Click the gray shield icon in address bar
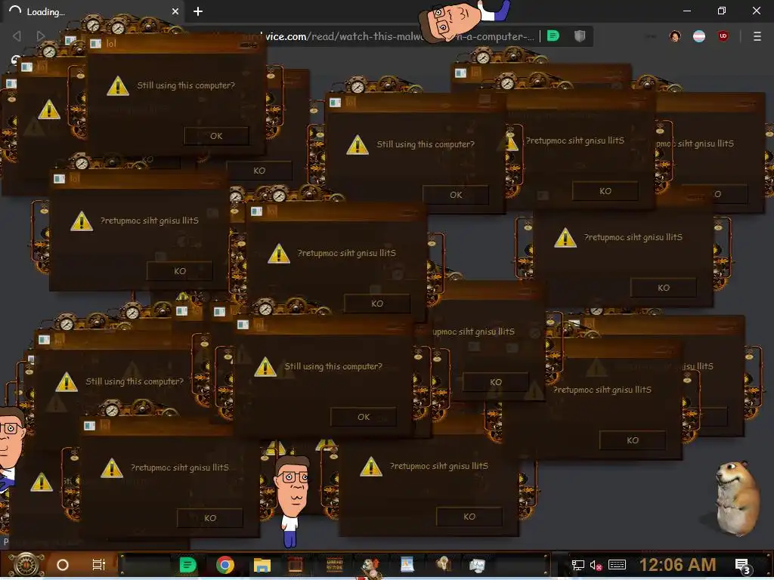Viewport: 774px width, 580px height. coord(580,35)
